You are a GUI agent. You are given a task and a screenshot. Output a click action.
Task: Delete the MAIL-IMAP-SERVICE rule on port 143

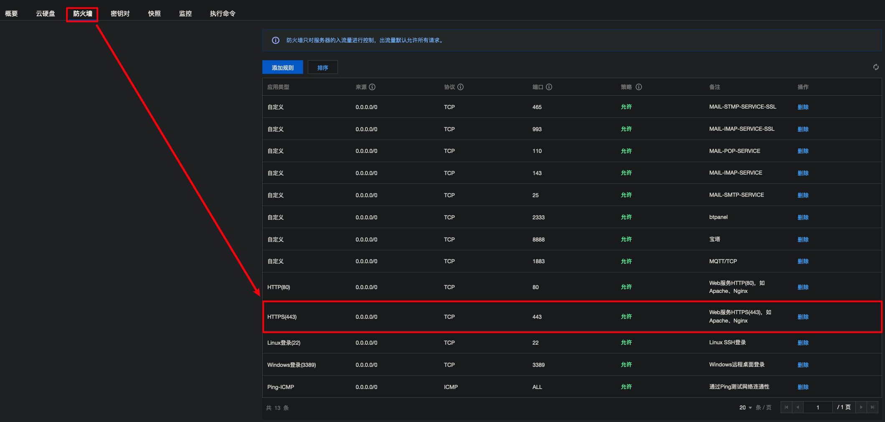[x=803, y=173]
